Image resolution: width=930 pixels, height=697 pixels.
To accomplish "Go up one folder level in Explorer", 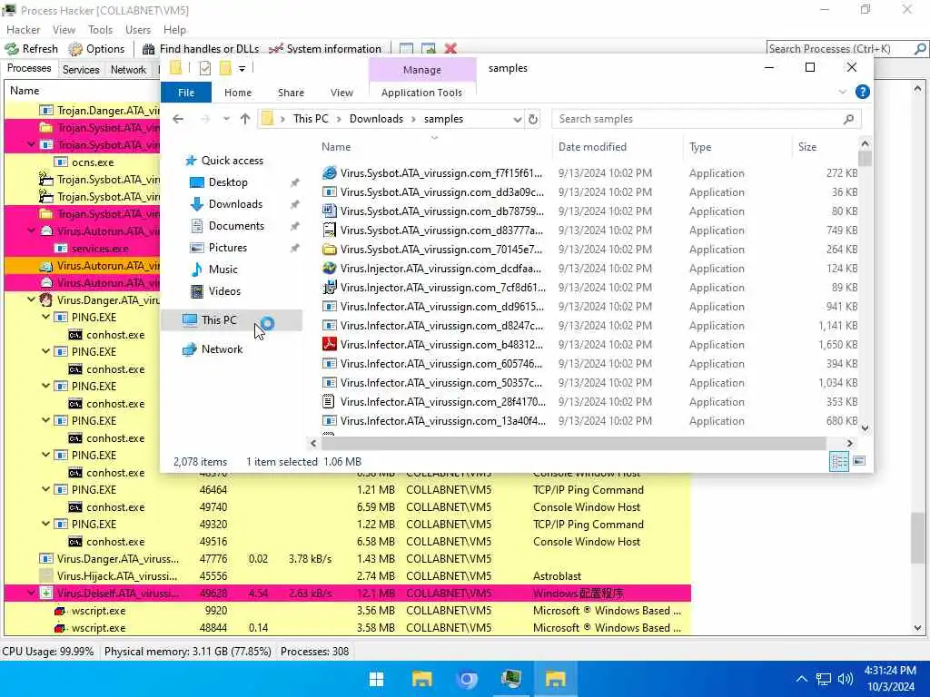I will pyautogui.click(x=245, y=119).
